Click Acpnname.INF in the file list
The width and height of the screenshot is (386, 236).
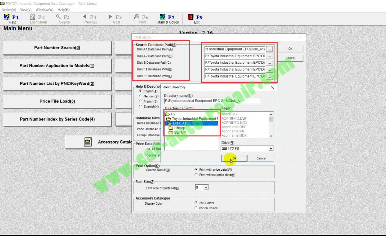click(x=233, y=131)
